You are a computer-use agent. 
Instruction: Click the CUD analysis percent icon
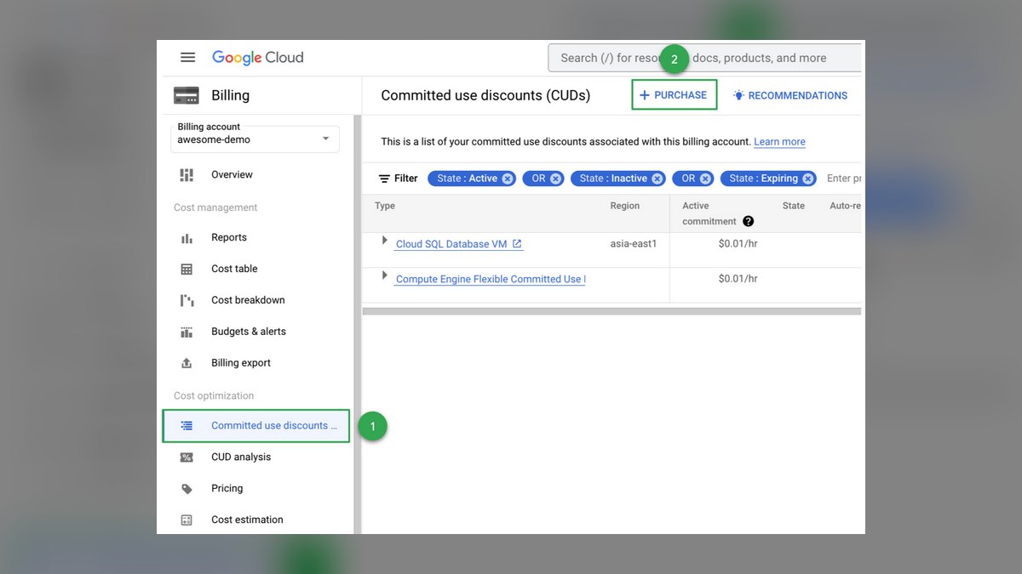[x=187, y=457]
